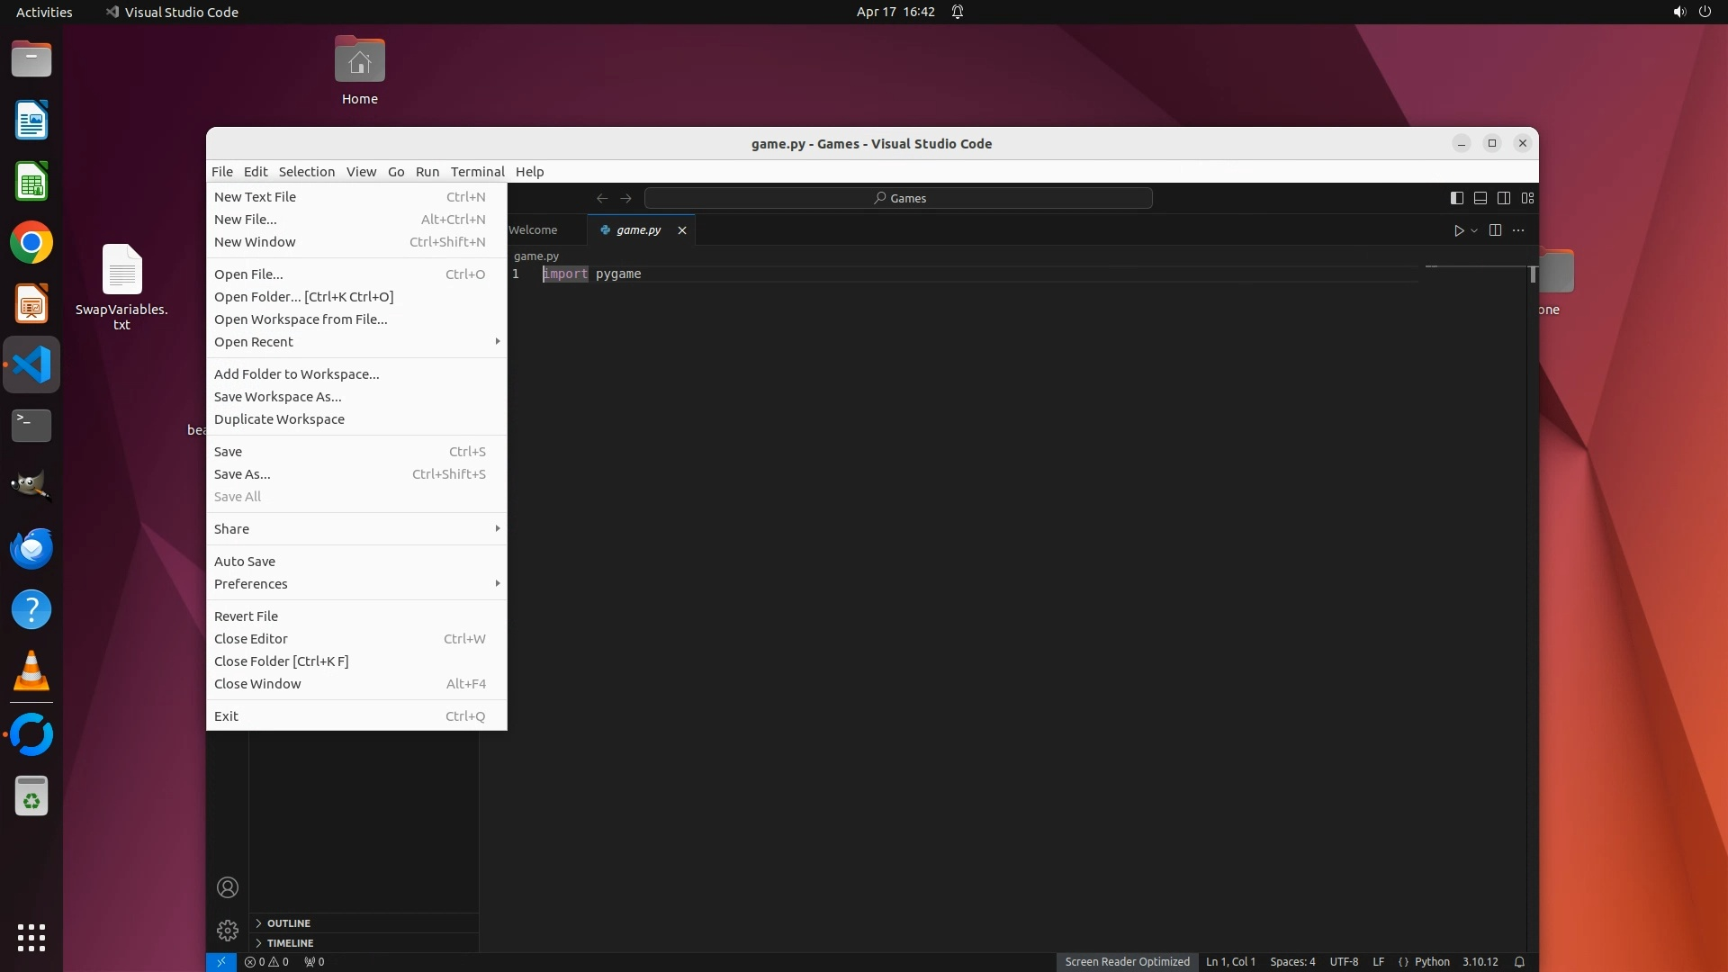Click Spaces: 4 indentation setting
This screenshot has height=972, width=1728.
click(1292, 961)
